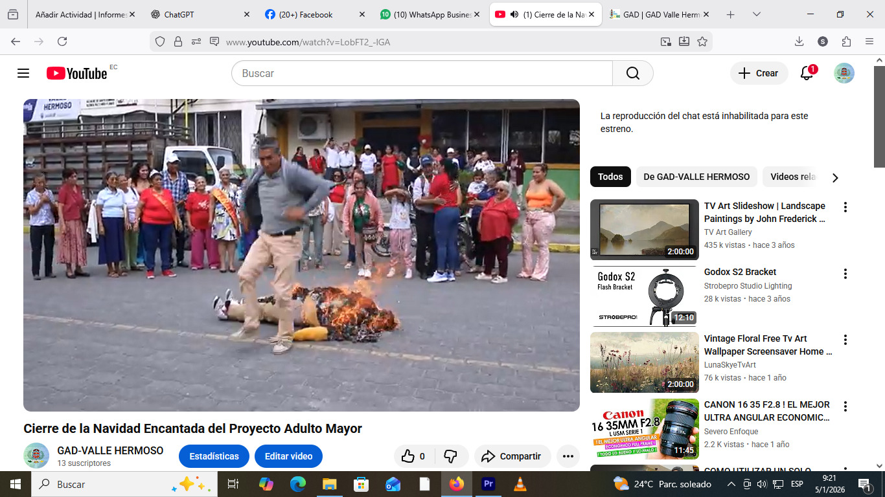Open Firefox downloads panel

click(799, 41)
